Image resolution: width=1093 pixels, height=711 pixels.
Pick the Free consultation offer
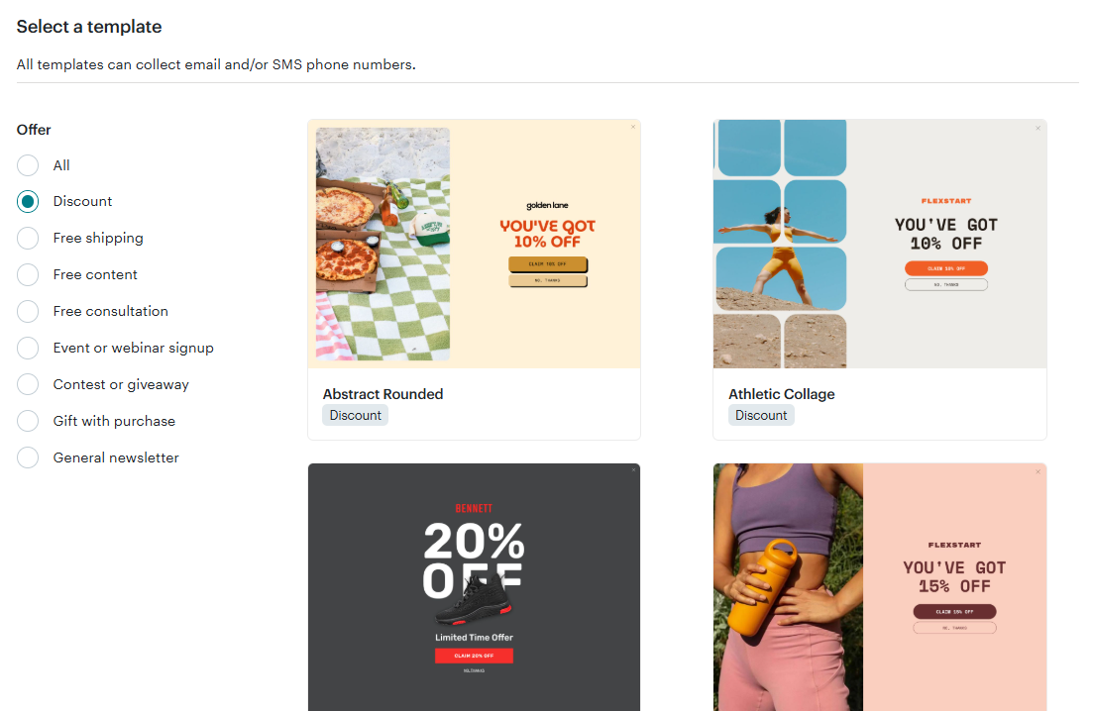(28, 311)
